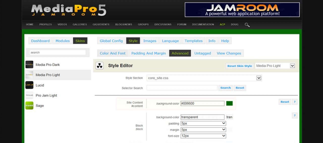The image size is (323, 143).
Task: Open the Padding And Margin tab
Action: coord(148,53)
